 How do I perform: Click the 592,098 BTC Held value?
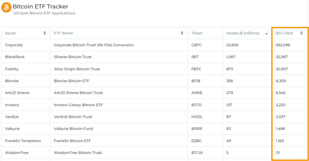[283, 45]
